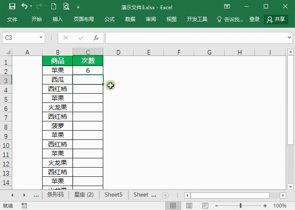This screenshot has width=295, height=210.
Task: Select column B header
Action: point(58,52)
